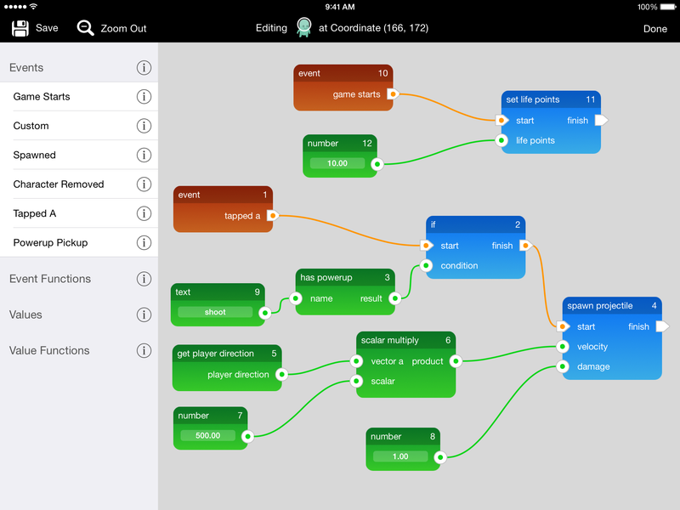The image size is (680, 510).
Task: Click tapped a event output port
Action: [273, 215]
